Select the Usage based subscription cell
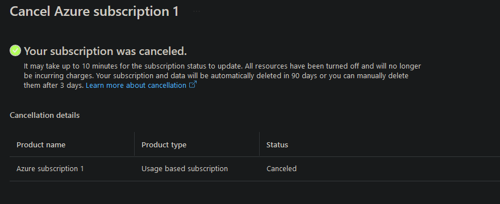Viewport: 500px width, 204px height. pos(185,169)
